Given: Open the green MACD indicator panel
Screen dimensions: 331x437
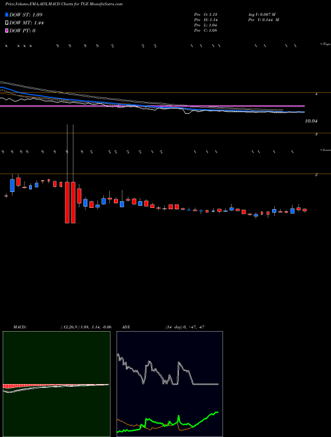Looking at the screenshot, I should [56, 384].
